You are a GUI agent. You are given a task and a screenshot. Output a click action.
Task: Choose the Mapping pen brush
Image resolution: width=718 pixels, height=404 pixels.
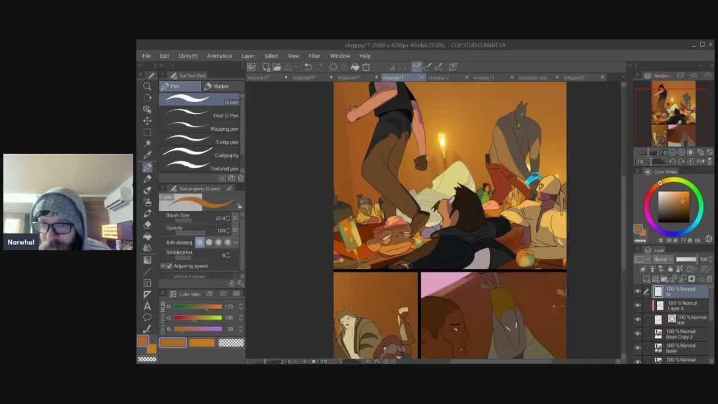[201, 128]
